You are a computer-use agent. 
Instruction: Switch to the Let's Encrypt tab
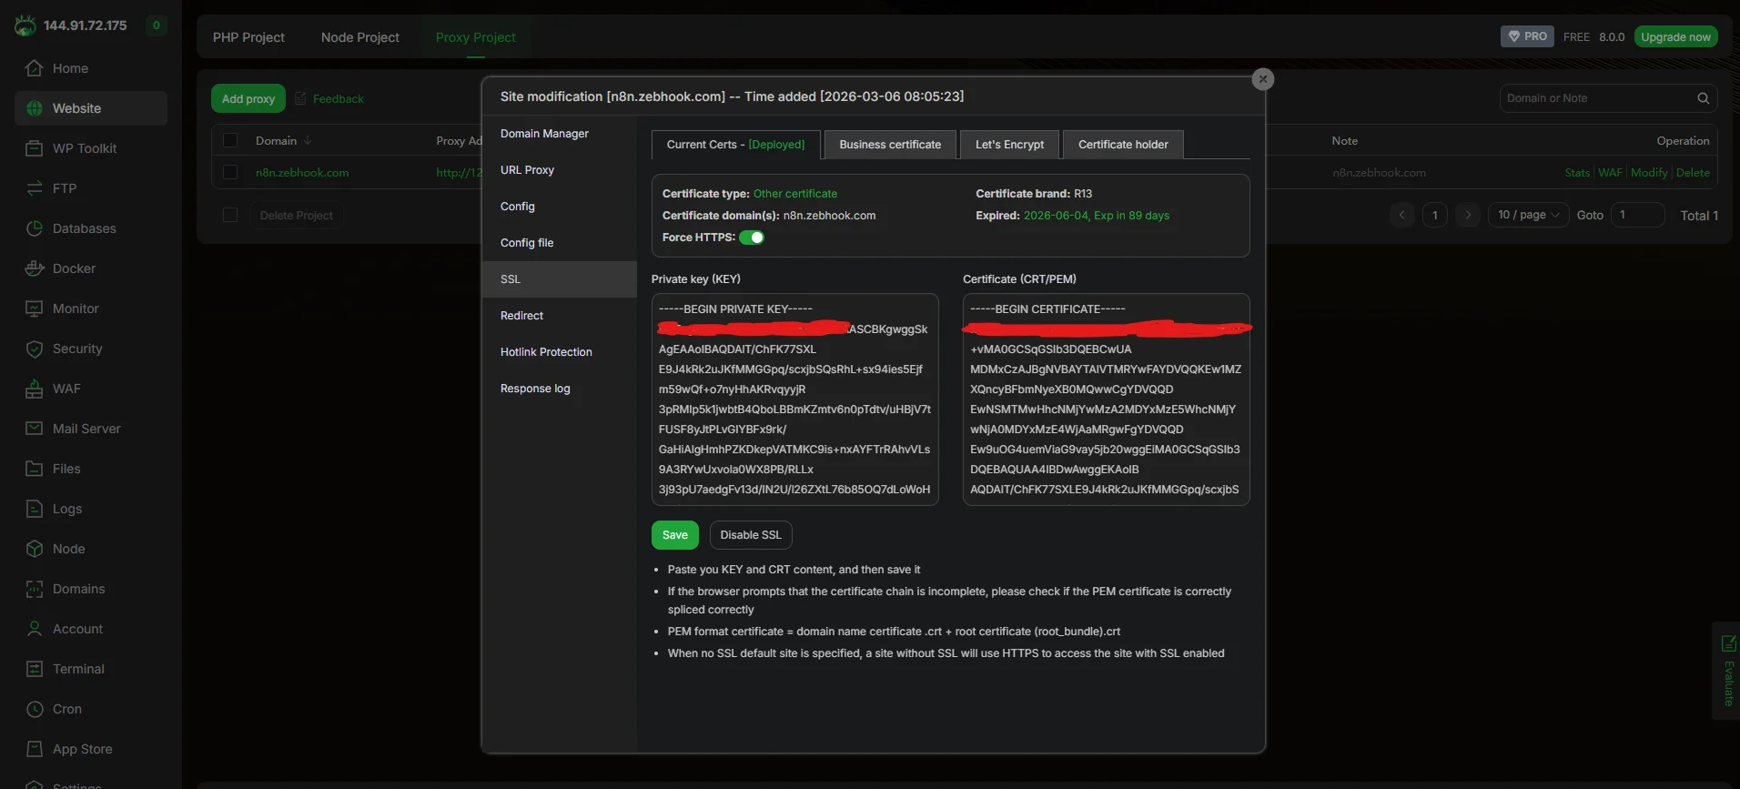tap(1009, 145)
